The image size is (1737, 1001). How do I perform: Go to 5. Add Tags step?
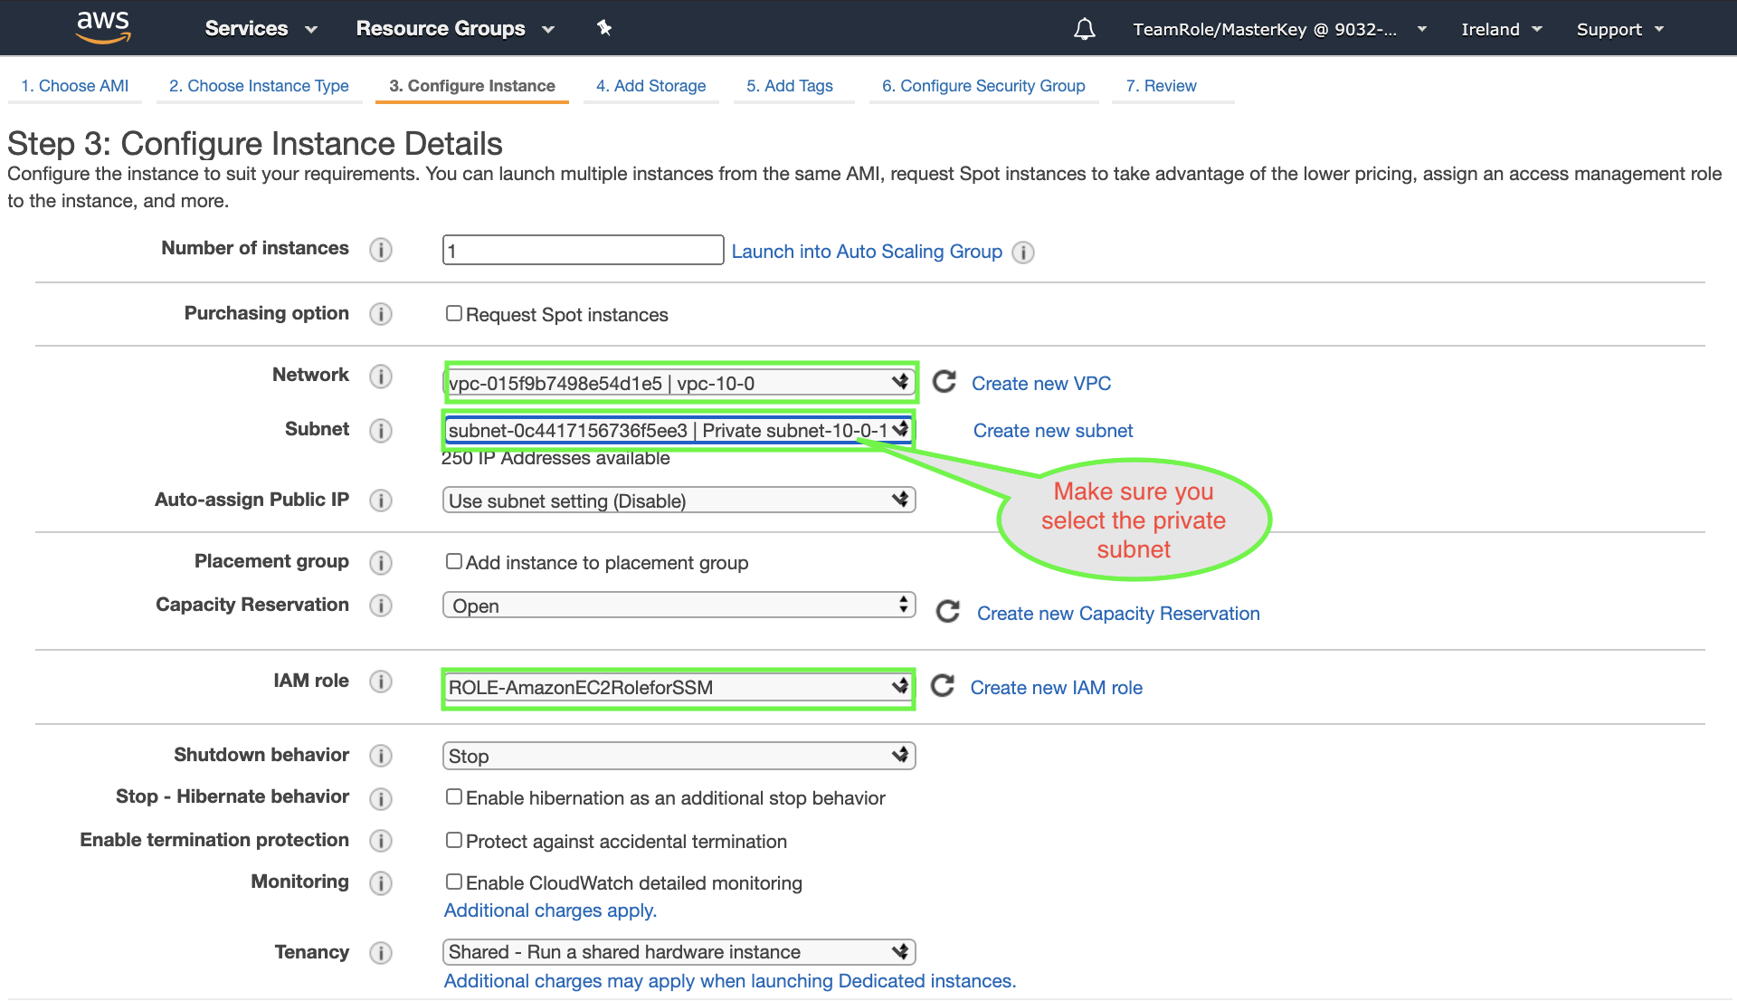click(x=790, y=86)
